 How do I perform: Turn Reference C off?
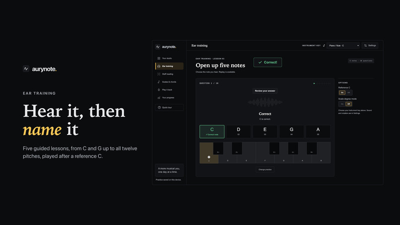(349, 92)
